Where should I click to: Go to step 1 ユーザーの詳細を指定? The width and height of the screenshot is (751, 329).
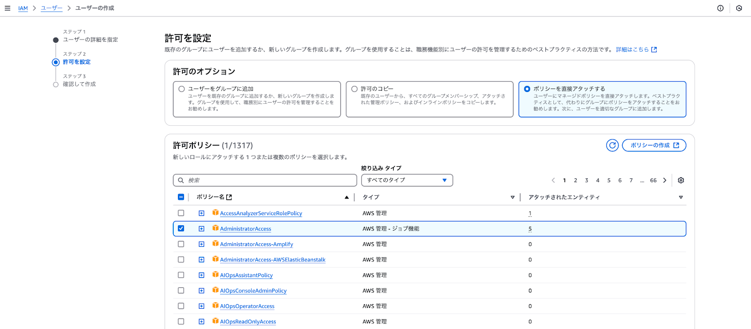tap(91, 40)
